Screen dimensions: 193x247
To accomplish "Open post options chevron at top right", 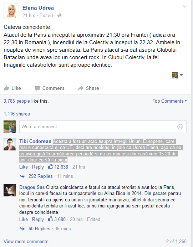I will click(x=184, y=6).
